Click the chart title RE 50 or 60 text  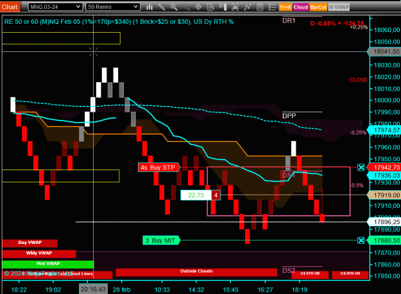click(x=119, y=22)
